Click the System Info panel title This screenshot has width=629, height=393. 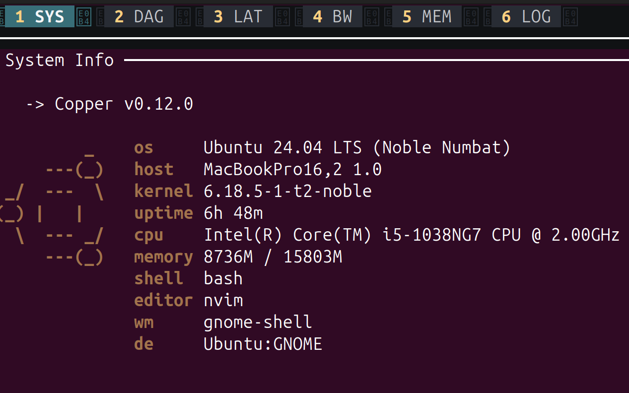[60, 61]
